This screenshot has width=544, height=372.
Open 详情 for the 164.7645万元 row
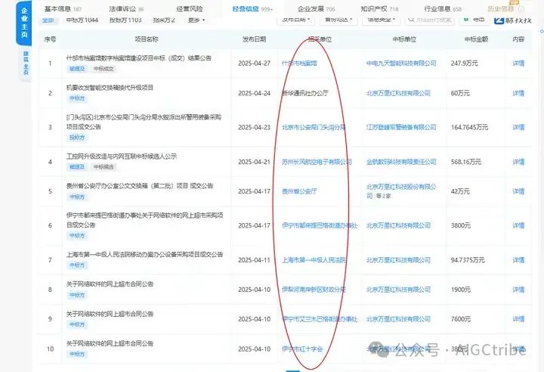click(518, 127)
